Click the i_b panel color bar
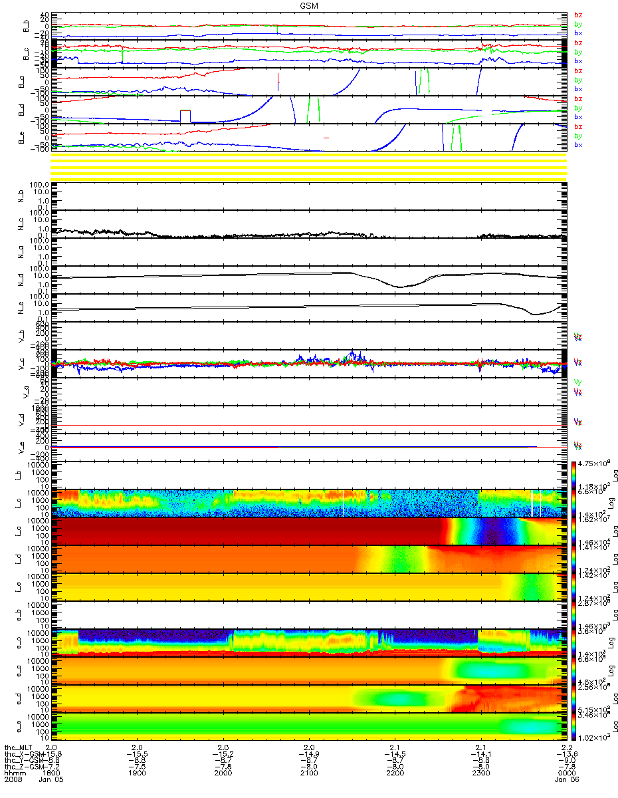The image size is (618, 798). click(575, 476)
